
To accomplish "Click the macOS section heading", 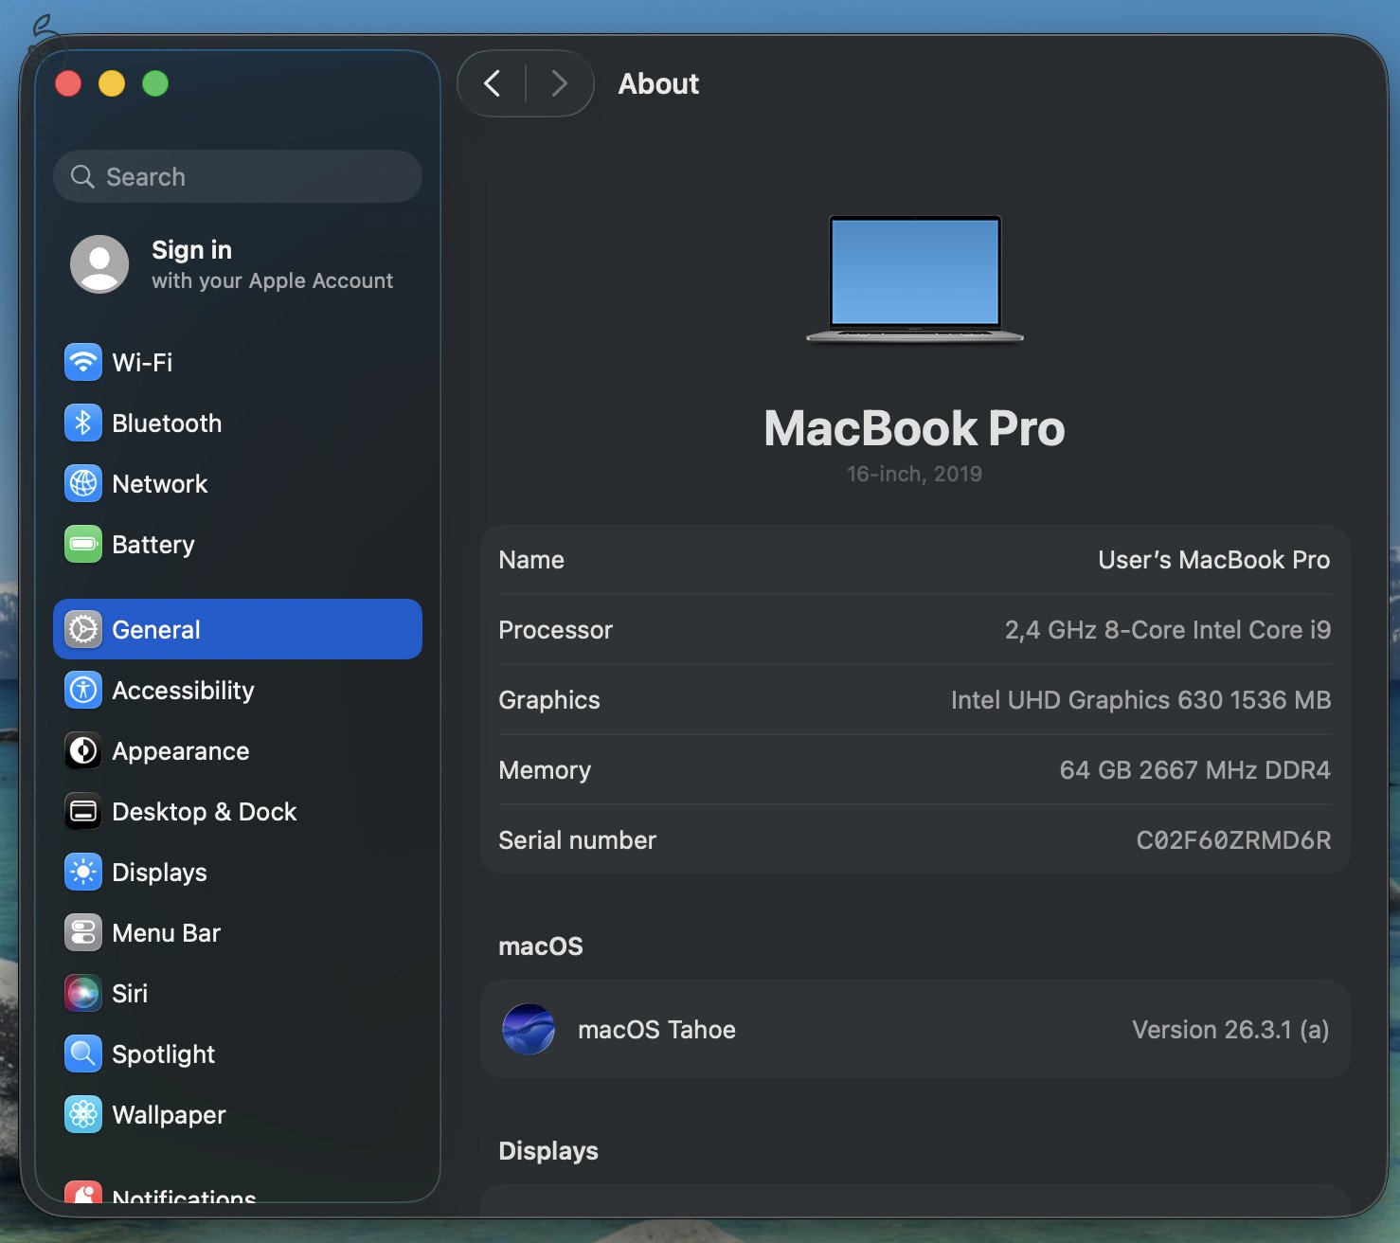I will pyautogui.click(x=541, y=946).
